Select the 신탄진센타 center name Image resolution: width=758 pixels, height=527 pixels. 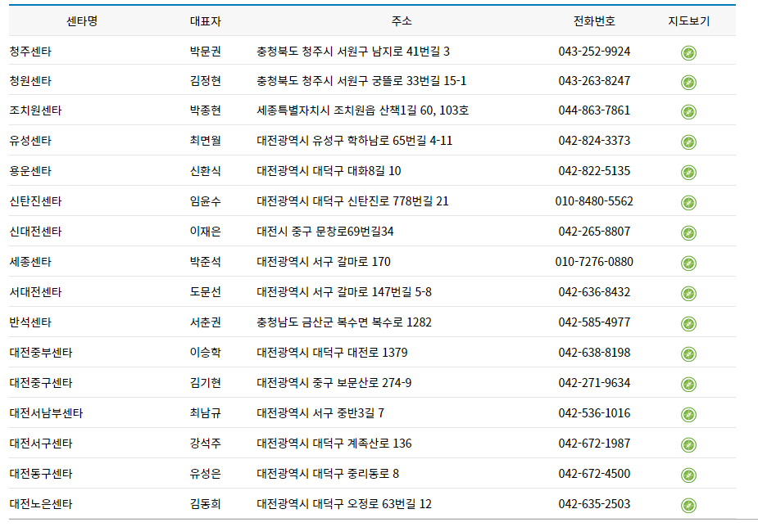click(36, 200)
